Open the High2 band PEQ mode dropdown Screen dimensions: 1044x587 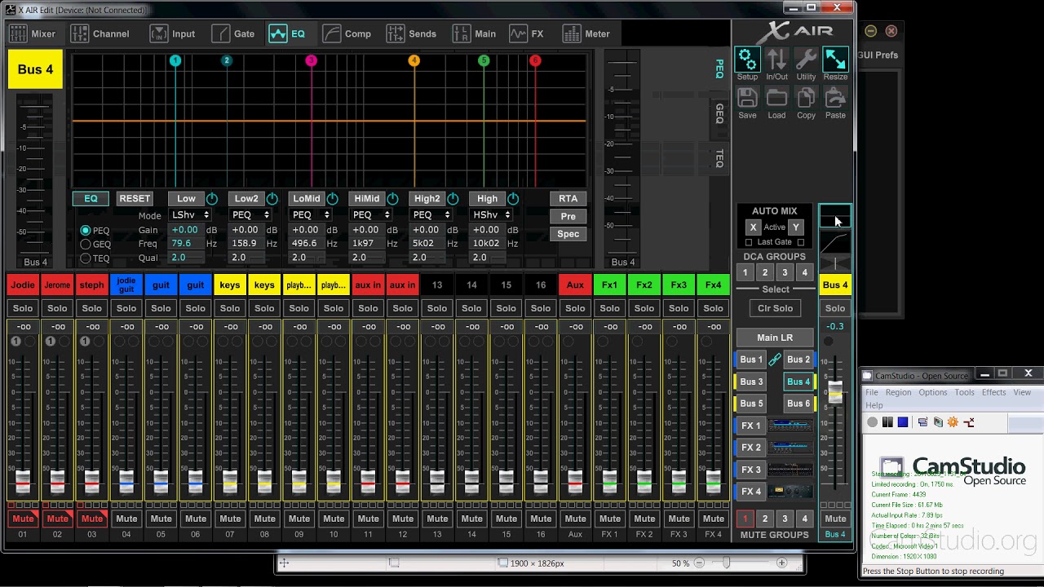click(x=431, y=215)
